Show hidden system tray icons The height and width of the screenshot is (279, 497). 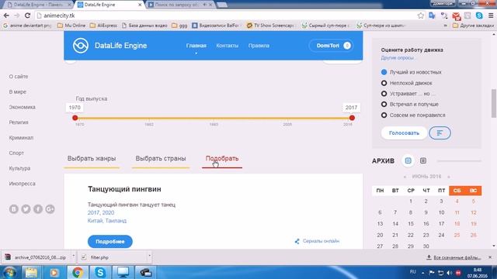click(422, 272)
